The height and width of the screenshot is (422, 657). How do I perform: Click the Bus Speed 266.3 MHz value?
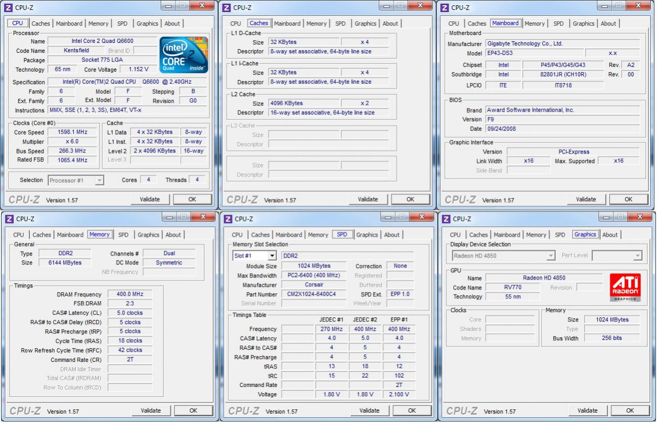click(73, 151)
